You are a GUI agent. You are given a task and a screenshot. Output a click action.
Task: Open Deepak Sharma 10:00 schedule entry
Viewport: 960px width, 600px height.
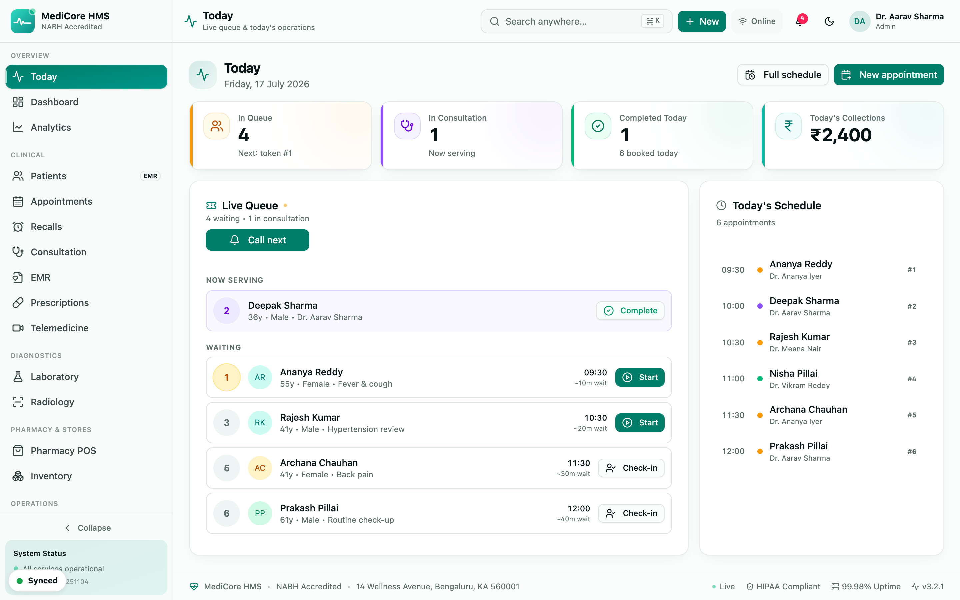pos(821,306)
